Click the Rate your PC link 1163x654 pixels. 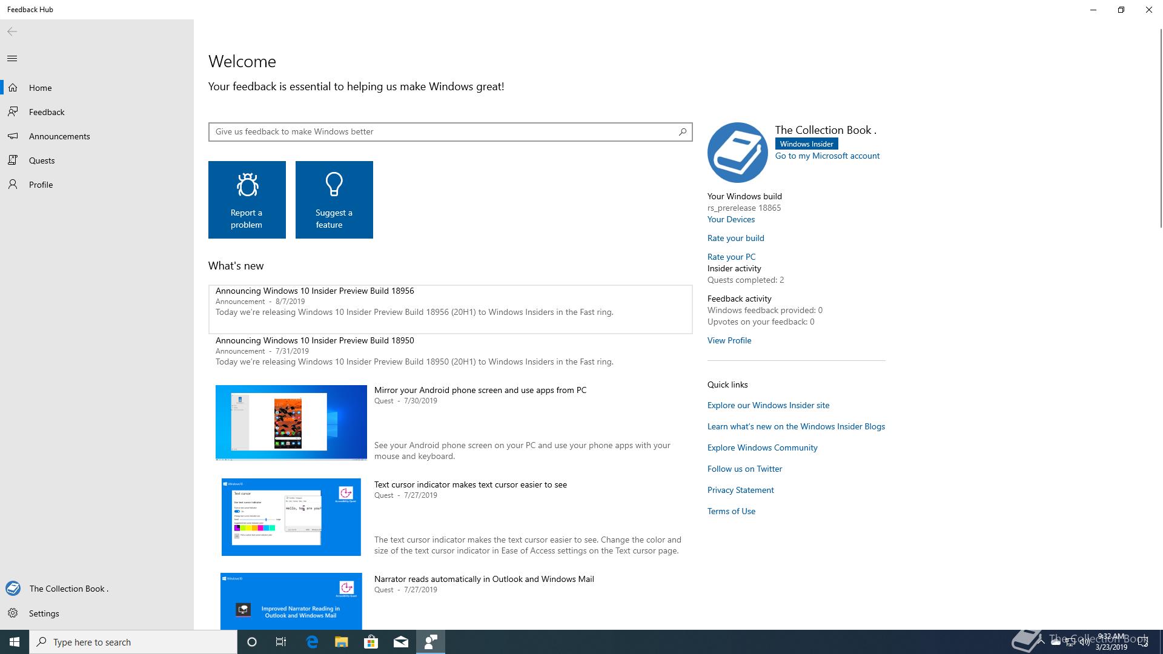pyautogui.click(x=731, y=257)
